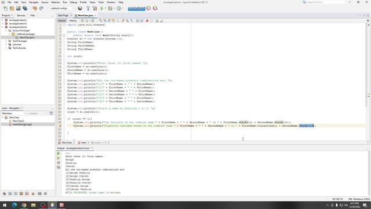Screen dimensions: 371x209
Task: Click the Debug Project toolbar icon
Action: pyautogui.click(x=110, y=8)
